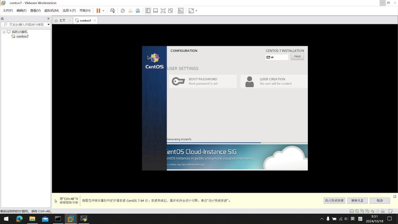Open the stretch display dropdown arrow
Image resolution: width=398 pixels, height=224 pixels.
pos(196,11)
